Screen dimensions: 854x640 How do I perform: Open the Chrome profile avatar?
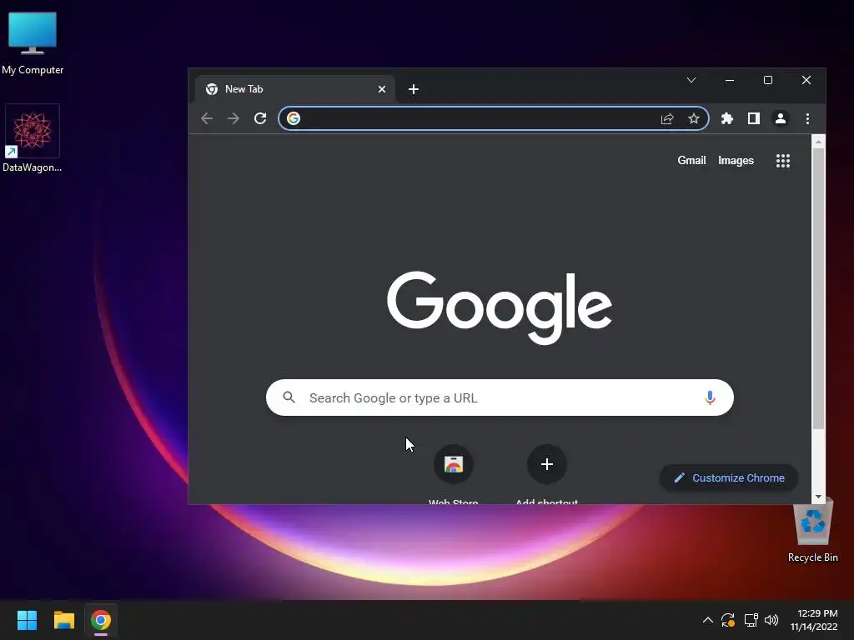point(781,118)
